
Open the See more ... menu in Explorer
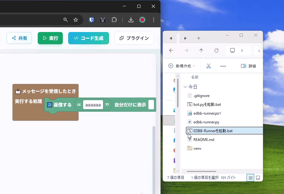[x=223, y=66]
